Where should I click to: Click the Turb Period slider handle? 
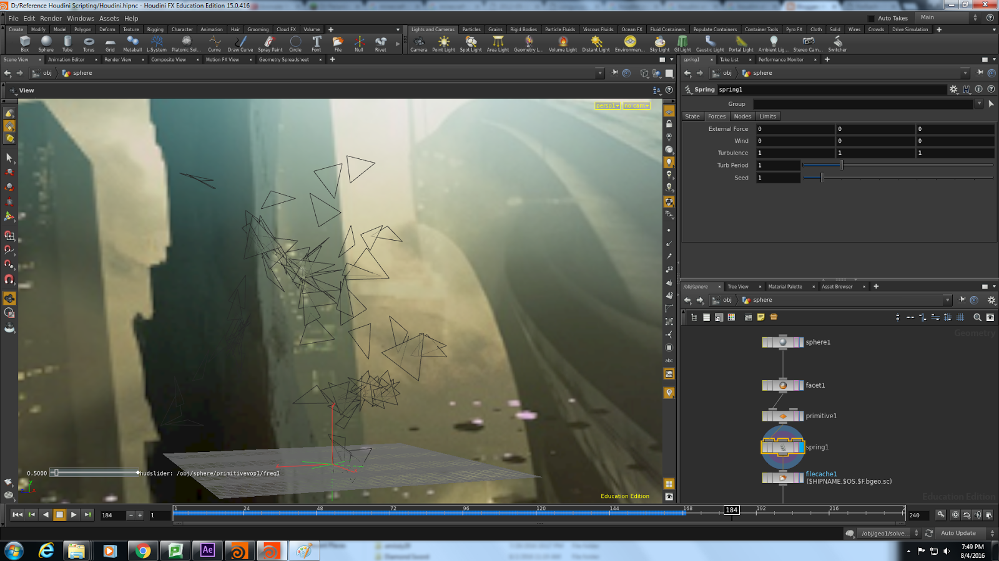click(x=842, y=165)
